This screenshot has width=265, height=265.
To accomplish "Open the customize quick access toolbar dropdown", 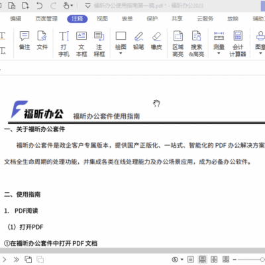I will 87,5.
